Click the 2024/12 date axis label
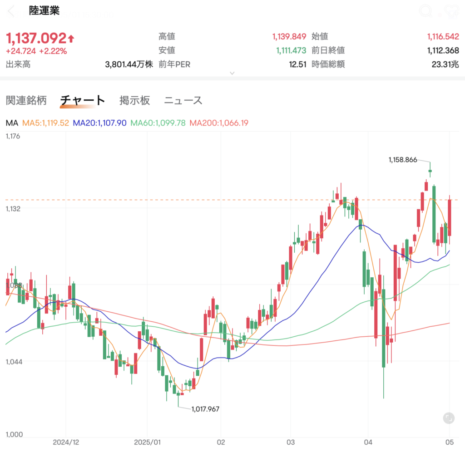The width and height of the screenshot is (465, 452). click(x=66, y=442)
